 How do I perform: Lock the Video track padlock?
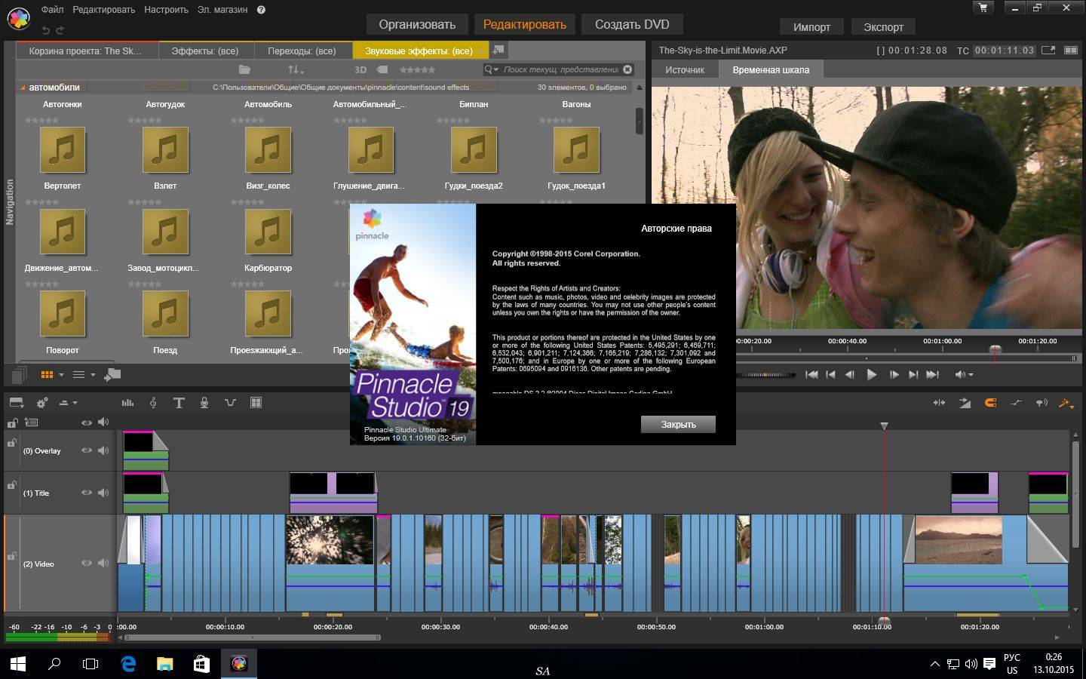pos(11,556)
